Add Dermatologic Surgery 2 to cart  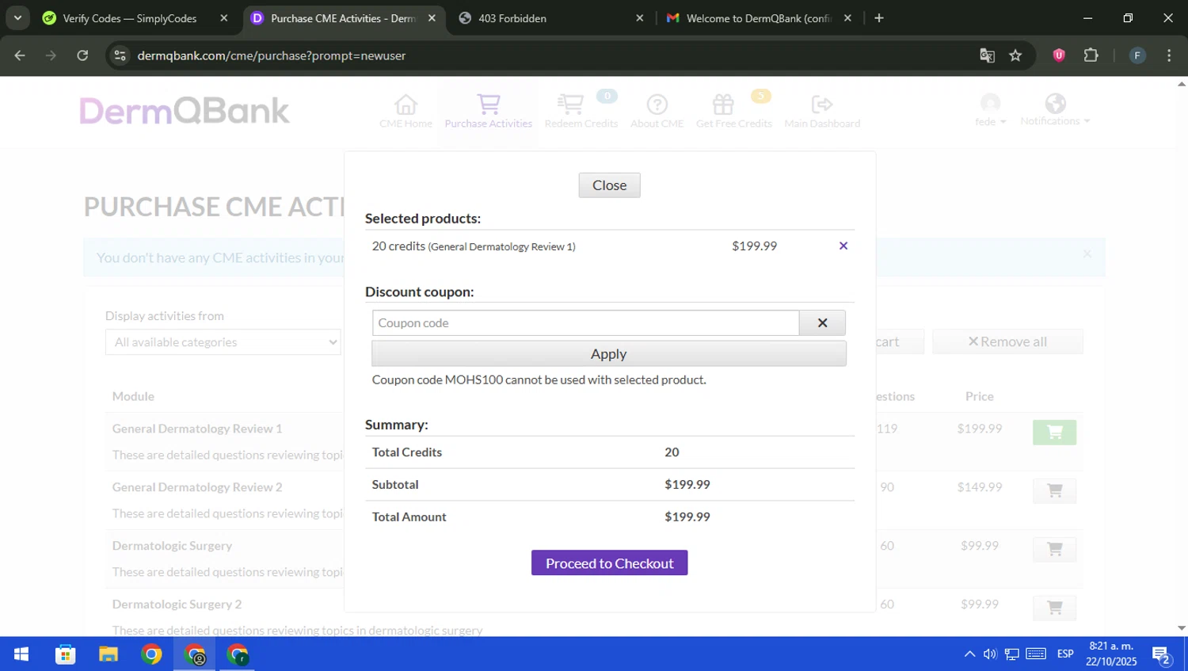1054,608
